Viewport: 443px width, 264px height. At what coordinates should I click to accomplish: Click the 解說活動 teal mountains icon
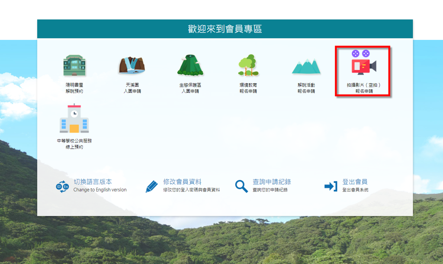click(x=306, y=66)
